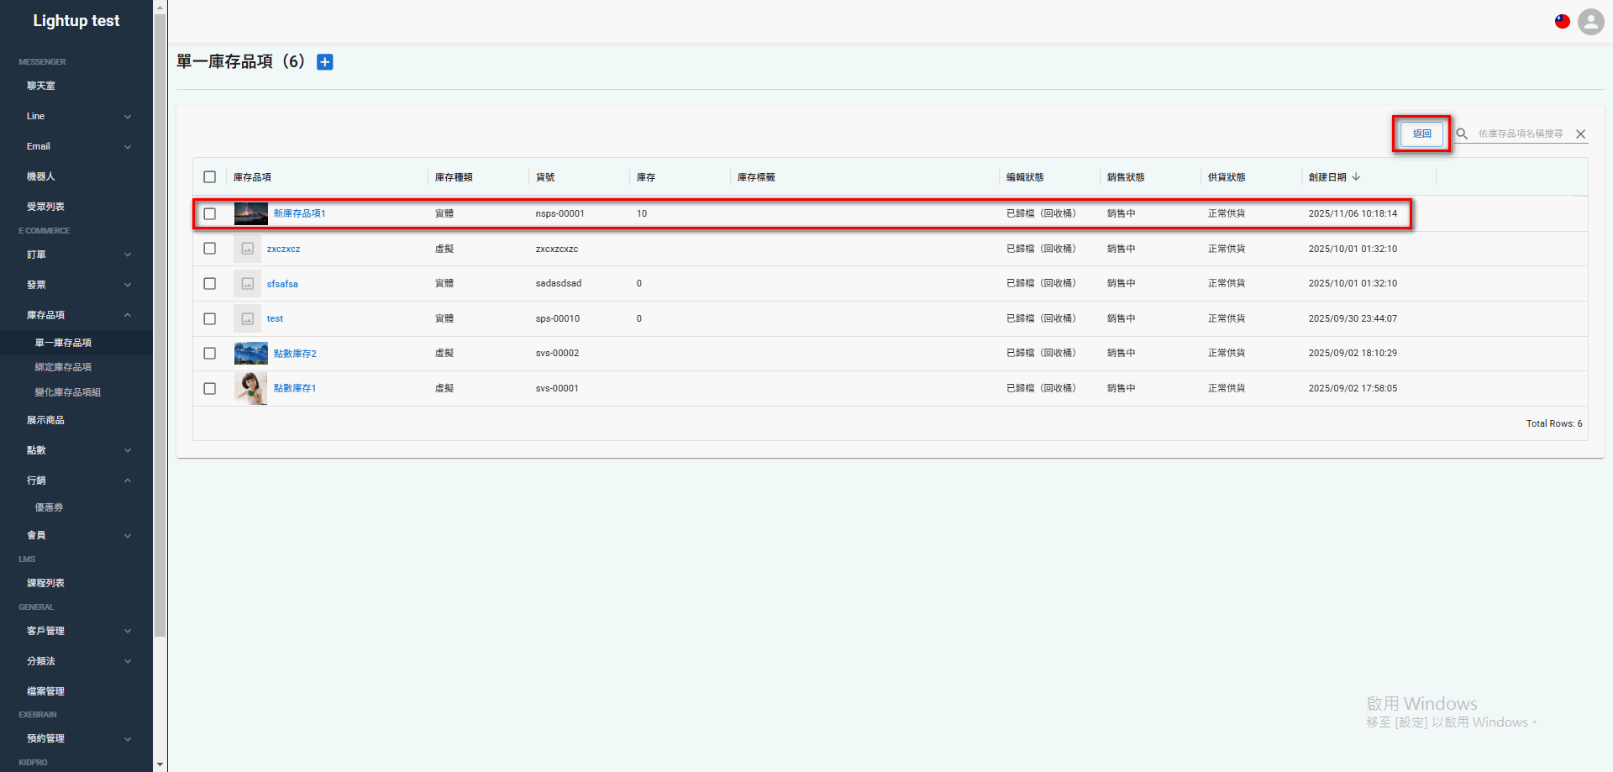This screenshot has height=772, width=1613.
Task: Sort by 創建日期 column header
Action: click(x=1327, y=177)
